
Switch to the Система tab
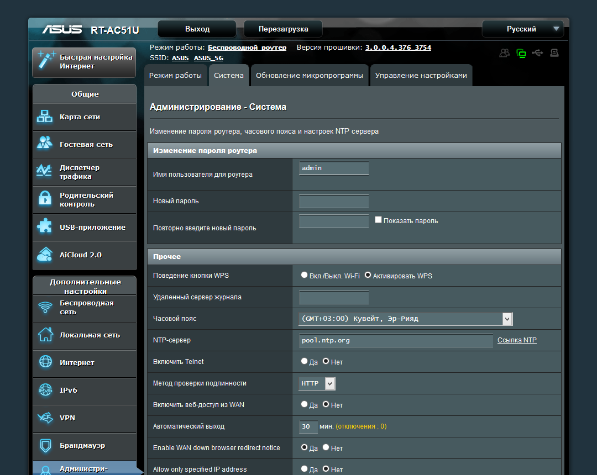pos(229,75)
